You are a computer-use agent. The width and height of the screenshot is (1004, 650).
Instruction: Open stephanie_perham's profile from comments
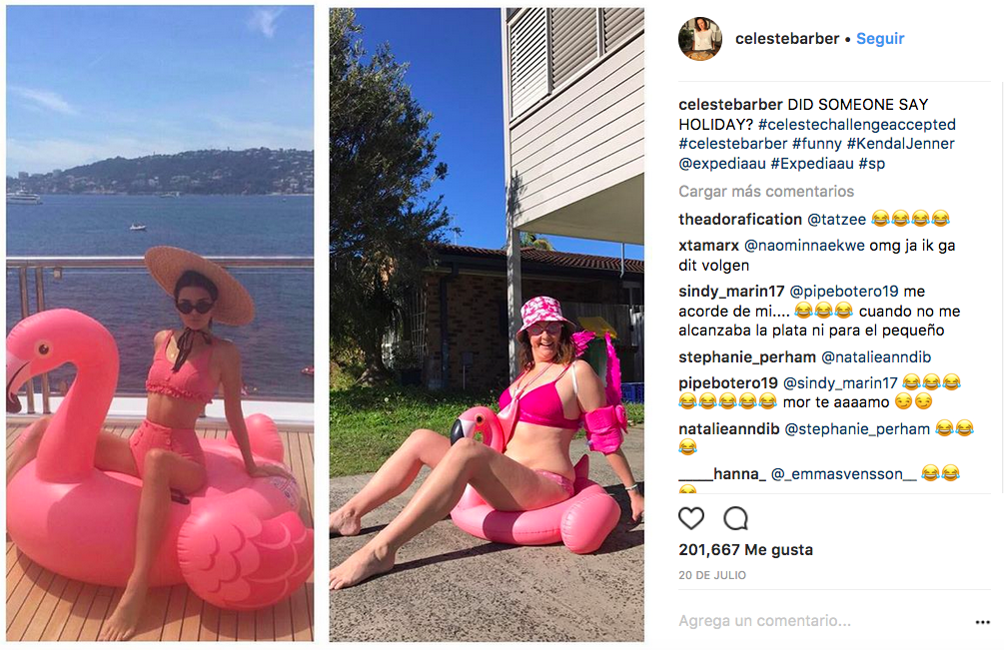747,357
